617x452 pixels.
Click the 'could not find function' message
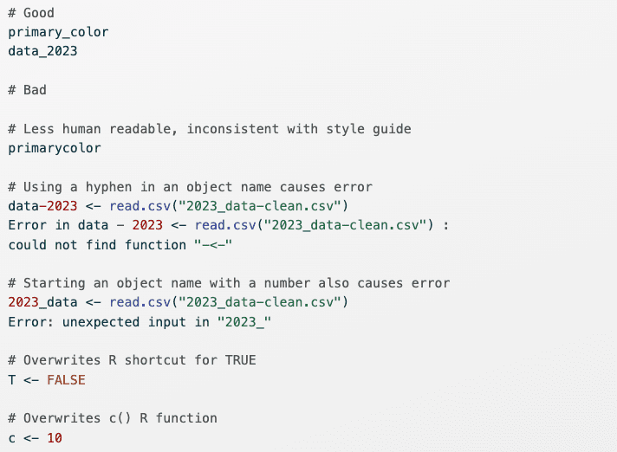[123, 244]
